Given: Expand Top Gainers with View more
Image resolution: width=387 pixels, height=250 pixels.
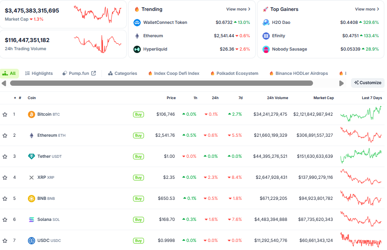Looking at the screenshot, I should [367, 9].
